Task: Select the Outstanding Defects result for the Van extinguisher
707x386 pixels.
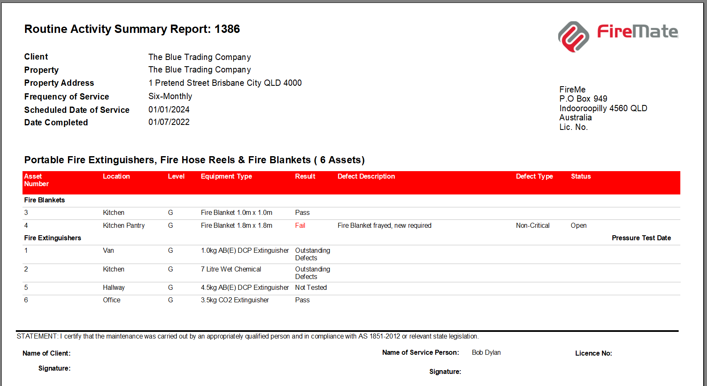Action: coord(312,254)
